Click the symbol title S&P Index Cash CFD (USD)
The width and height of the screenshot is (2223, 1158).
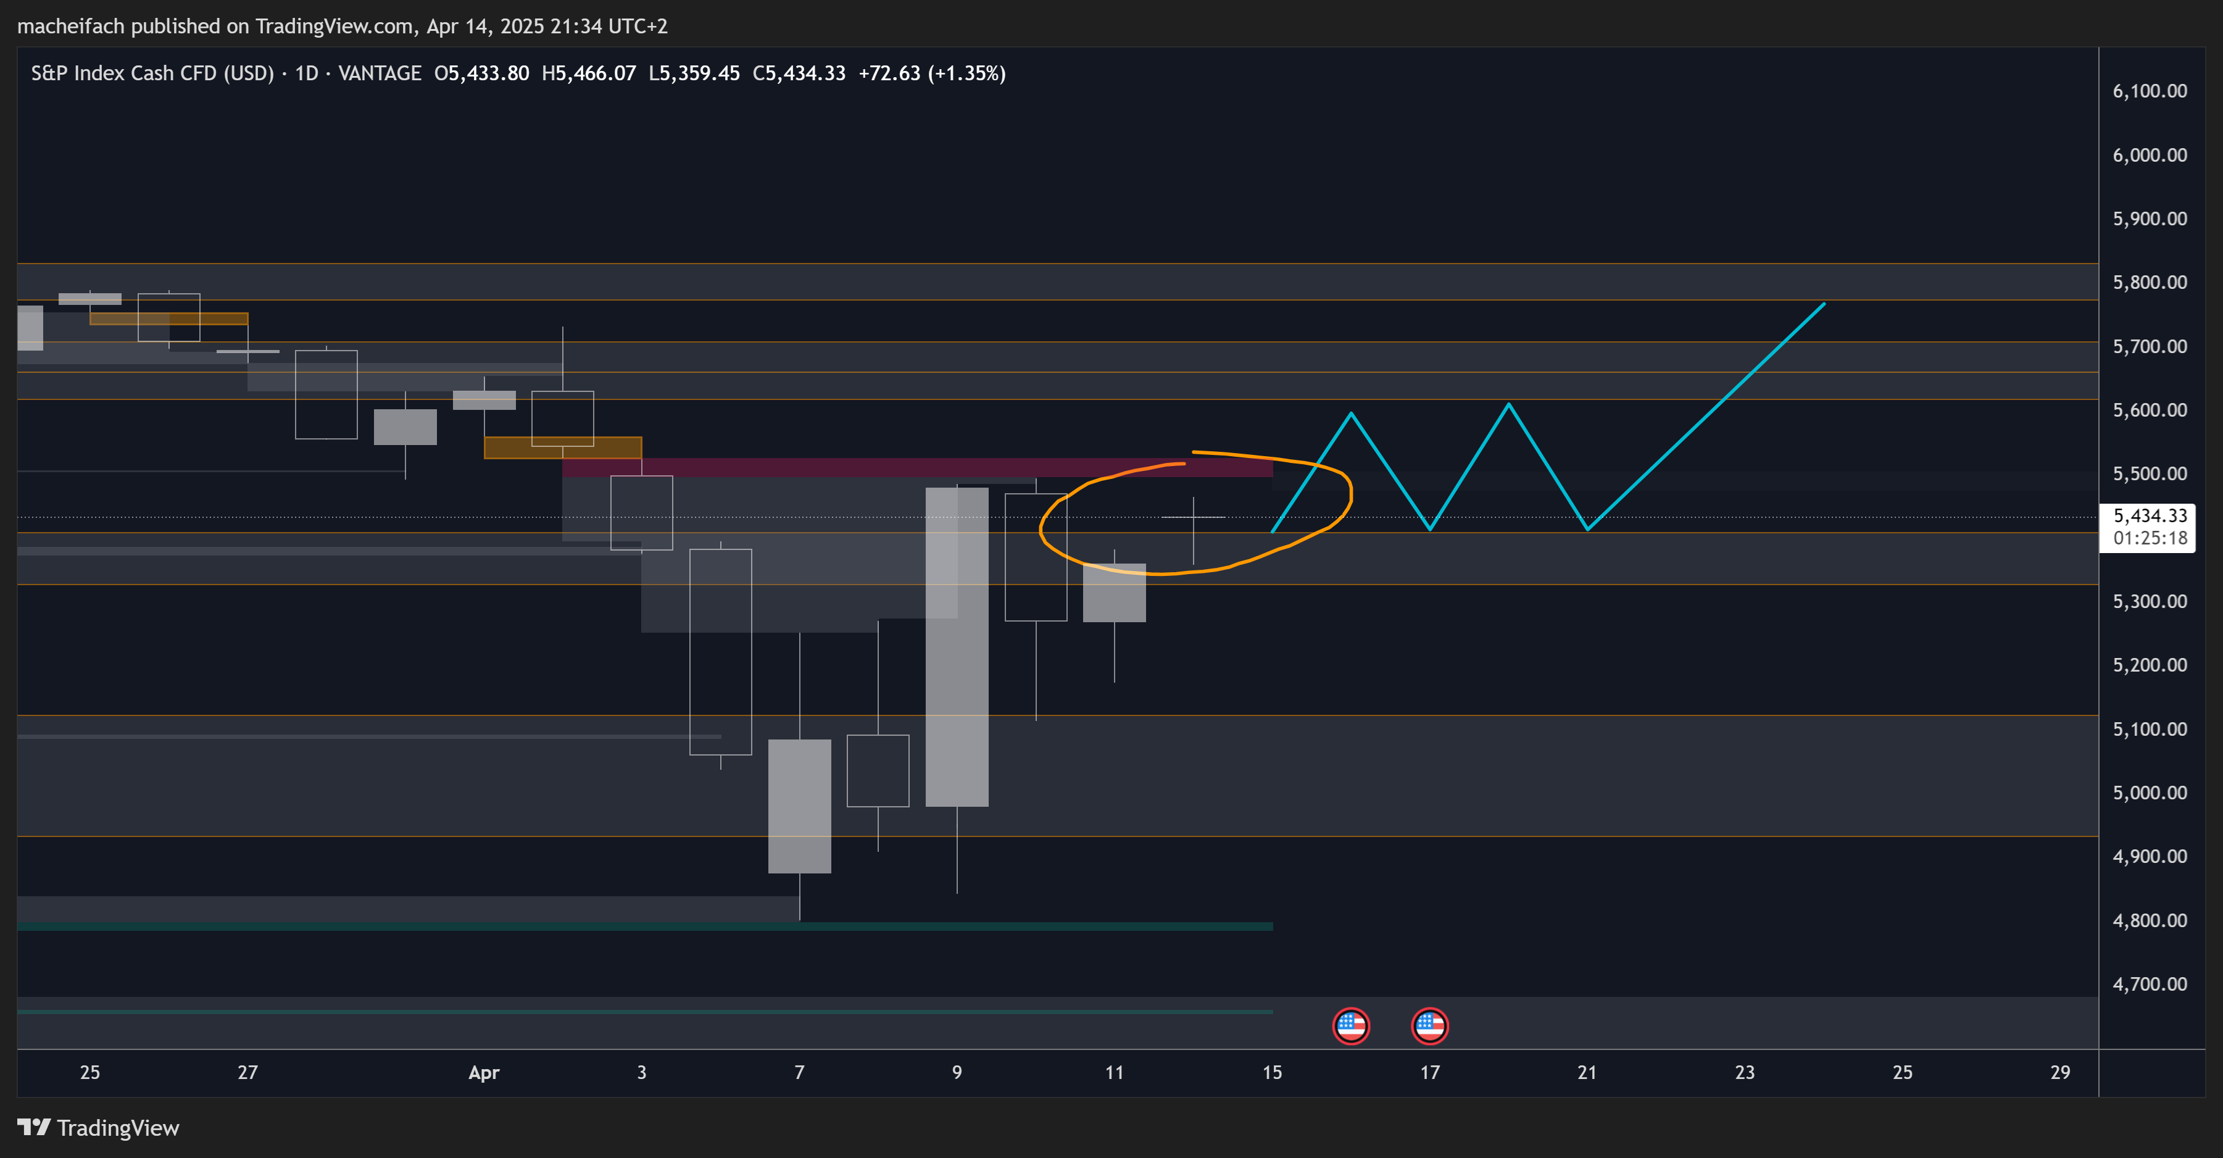pos(152,73)
